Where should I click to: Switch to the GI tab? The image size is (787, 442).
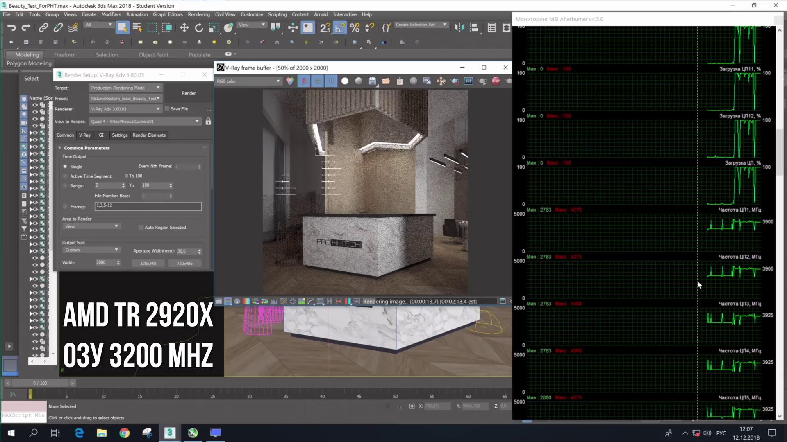pyautogui.click(x=101, y=135)
